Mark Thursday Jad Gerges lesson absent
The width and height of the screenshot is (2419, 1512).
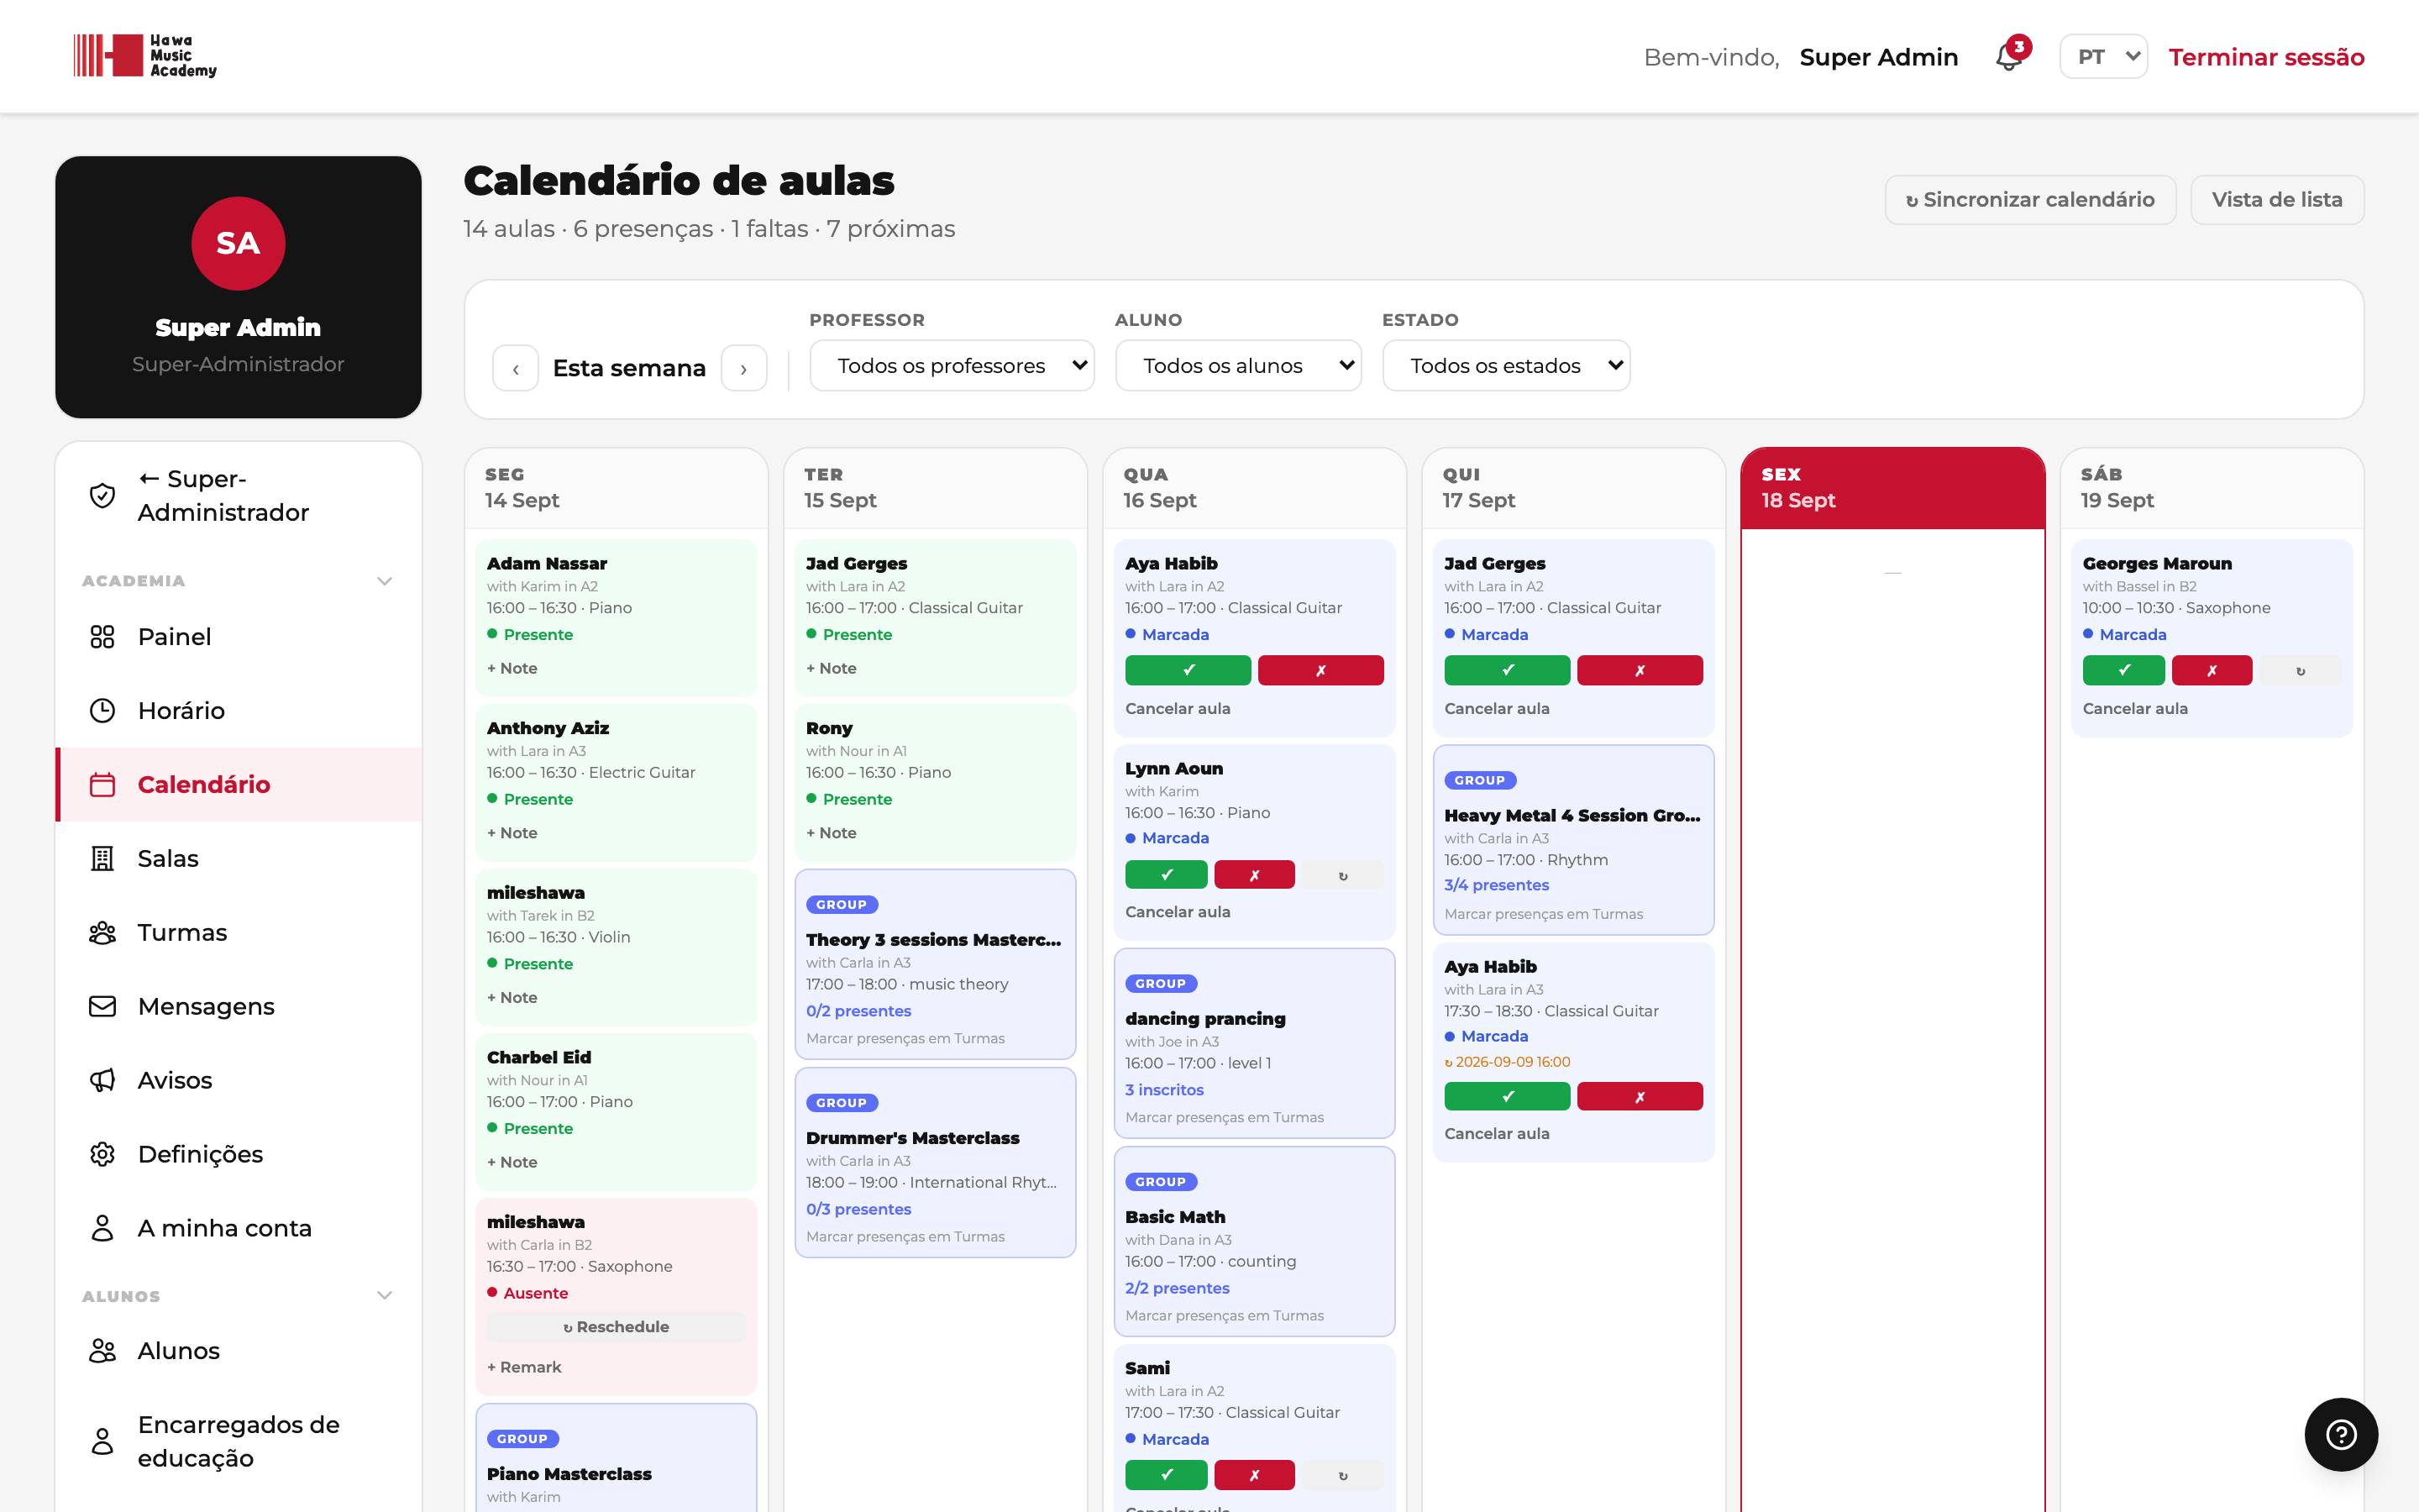pos(1640,670)
